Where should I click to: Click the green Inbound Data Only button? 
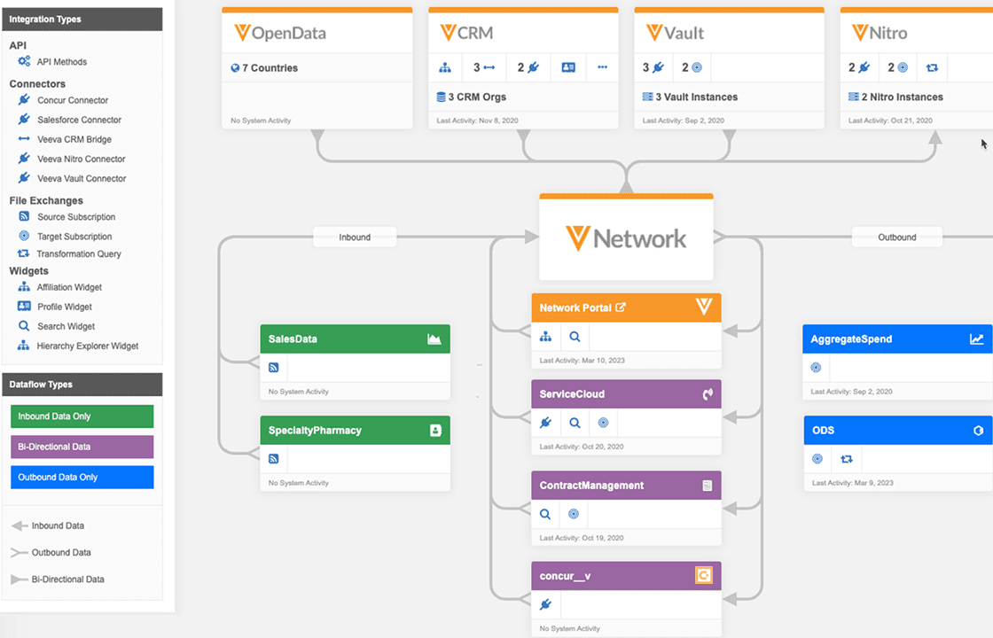click(x=82, y=416)
